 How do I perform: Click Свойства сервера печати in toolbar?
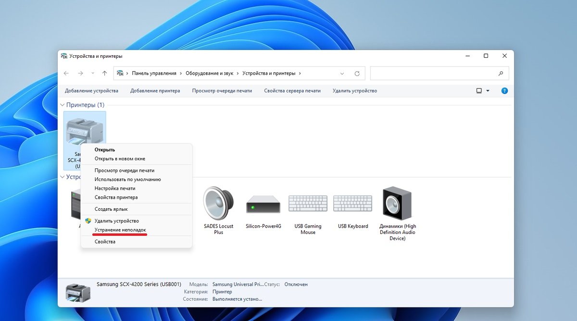tap(292, 90)
